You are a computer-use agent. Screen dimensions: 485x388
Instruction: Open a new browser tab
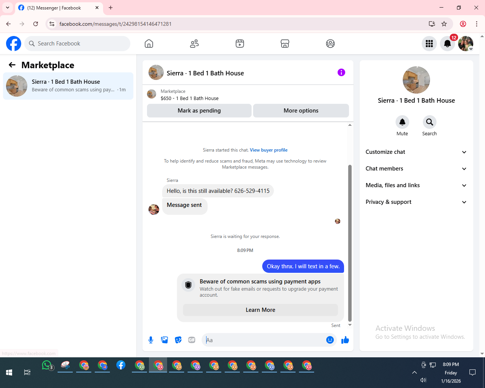click(x=111, y=8)
